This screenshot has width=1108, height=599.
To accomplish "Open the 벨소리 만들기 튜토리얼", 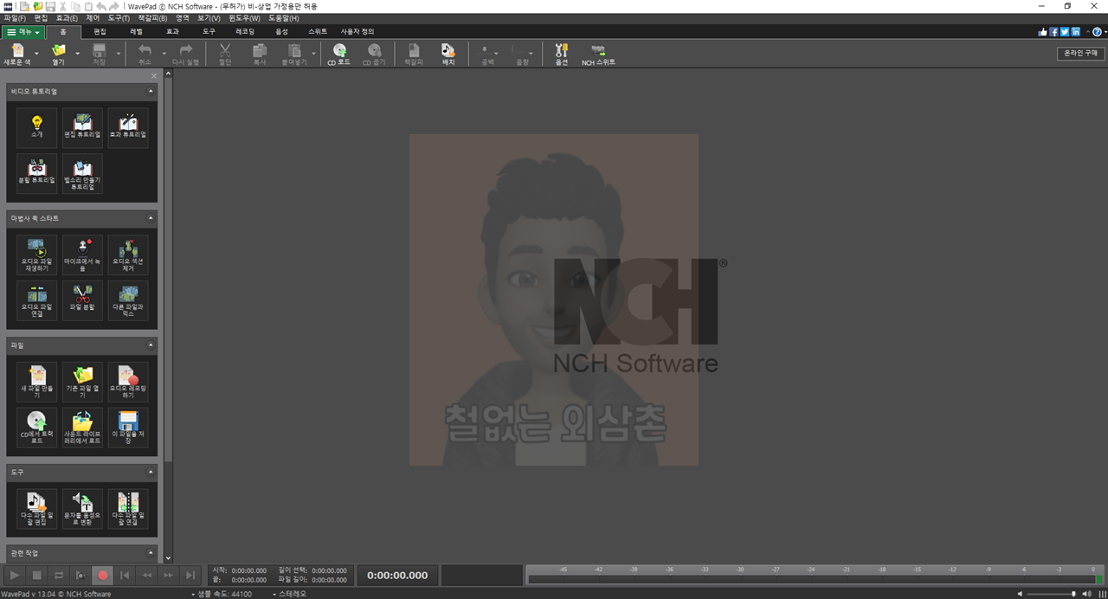I will [82, 173].
